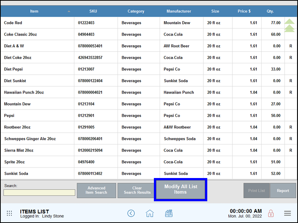Open the Report button
Image resolution: width=298 pixels, height=223 pixels.
[283, 190]
